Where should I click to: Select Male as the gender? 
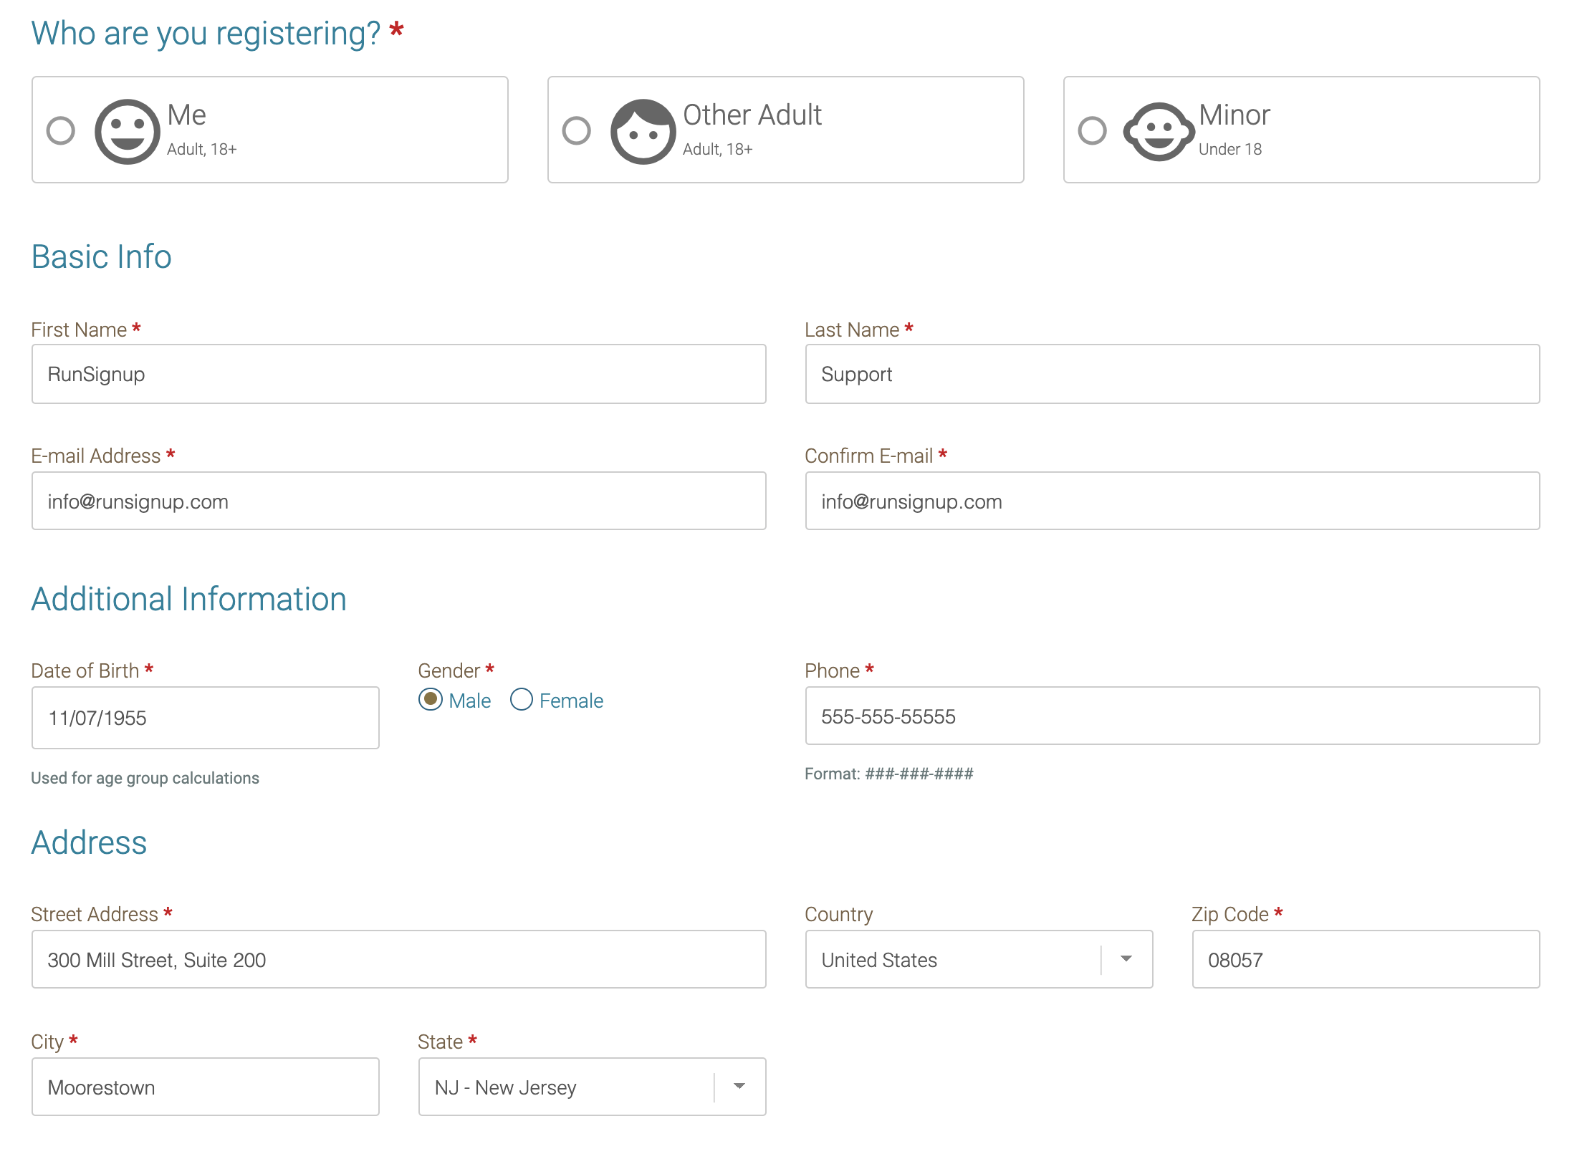click(430, 700)
